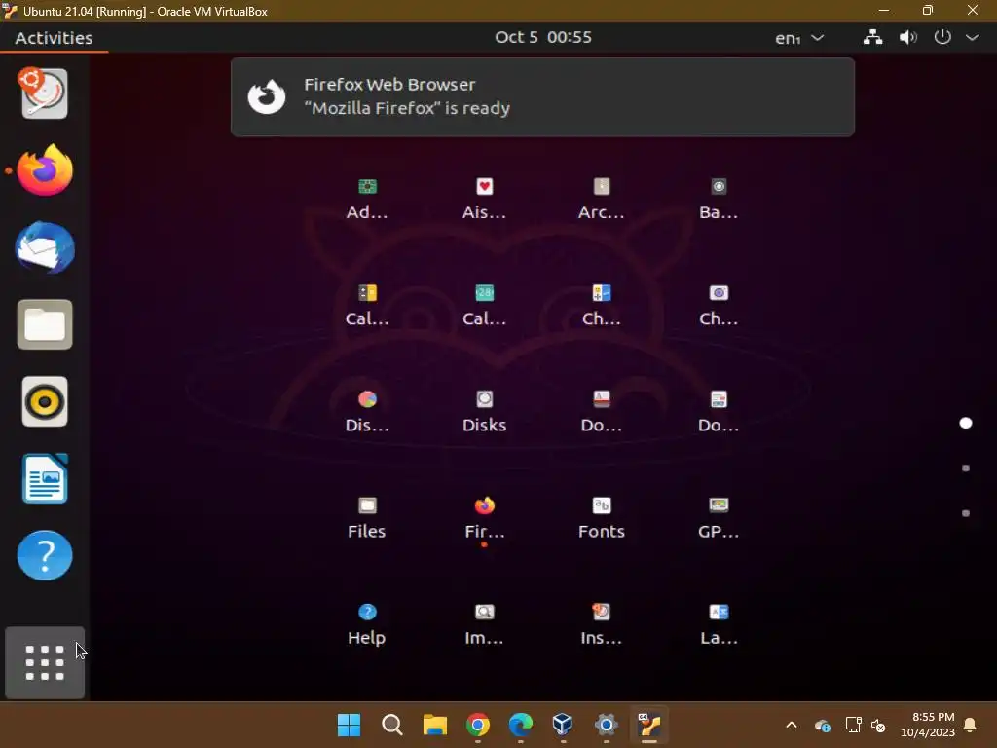Open File Explorer on the Windows taskbar
The image size is (997, 748).
point(435,725)
